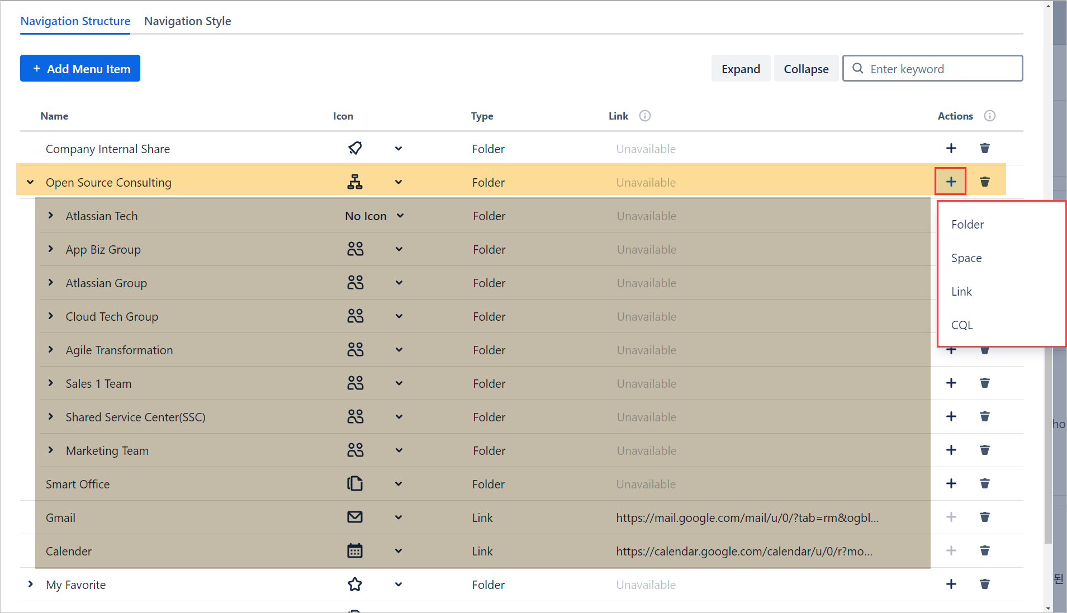Add child item to Smart Office
This screenshot has height=613, width=1067.
(951, 483)
